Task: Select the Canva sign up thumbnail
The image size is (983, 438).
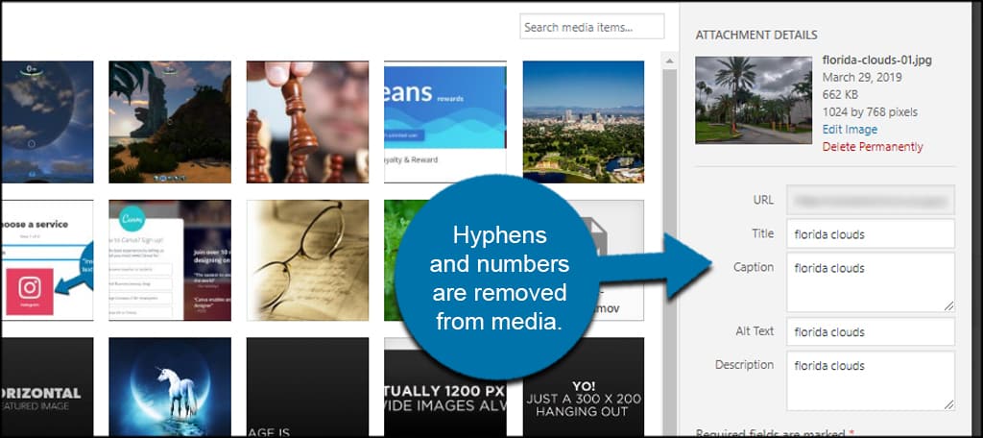Action: click(170, 260)
